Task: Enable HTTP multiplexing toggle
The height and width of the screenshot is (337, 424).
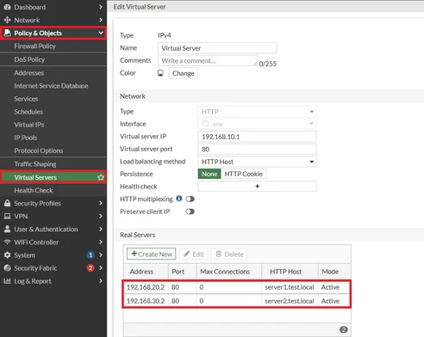Action: pos(190,199)
